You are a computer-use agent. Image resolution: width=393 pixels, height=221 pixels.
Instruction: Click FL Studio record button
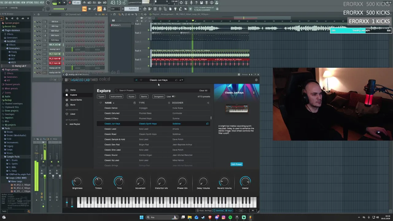pyautogui.click(x=69, y=3)
